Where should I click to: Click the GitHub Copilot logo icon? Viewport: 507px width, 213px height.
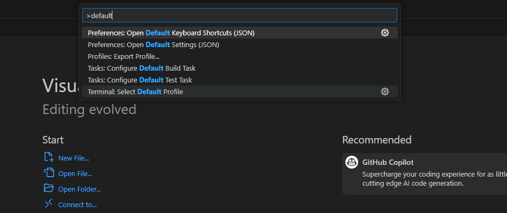[351, 162]
